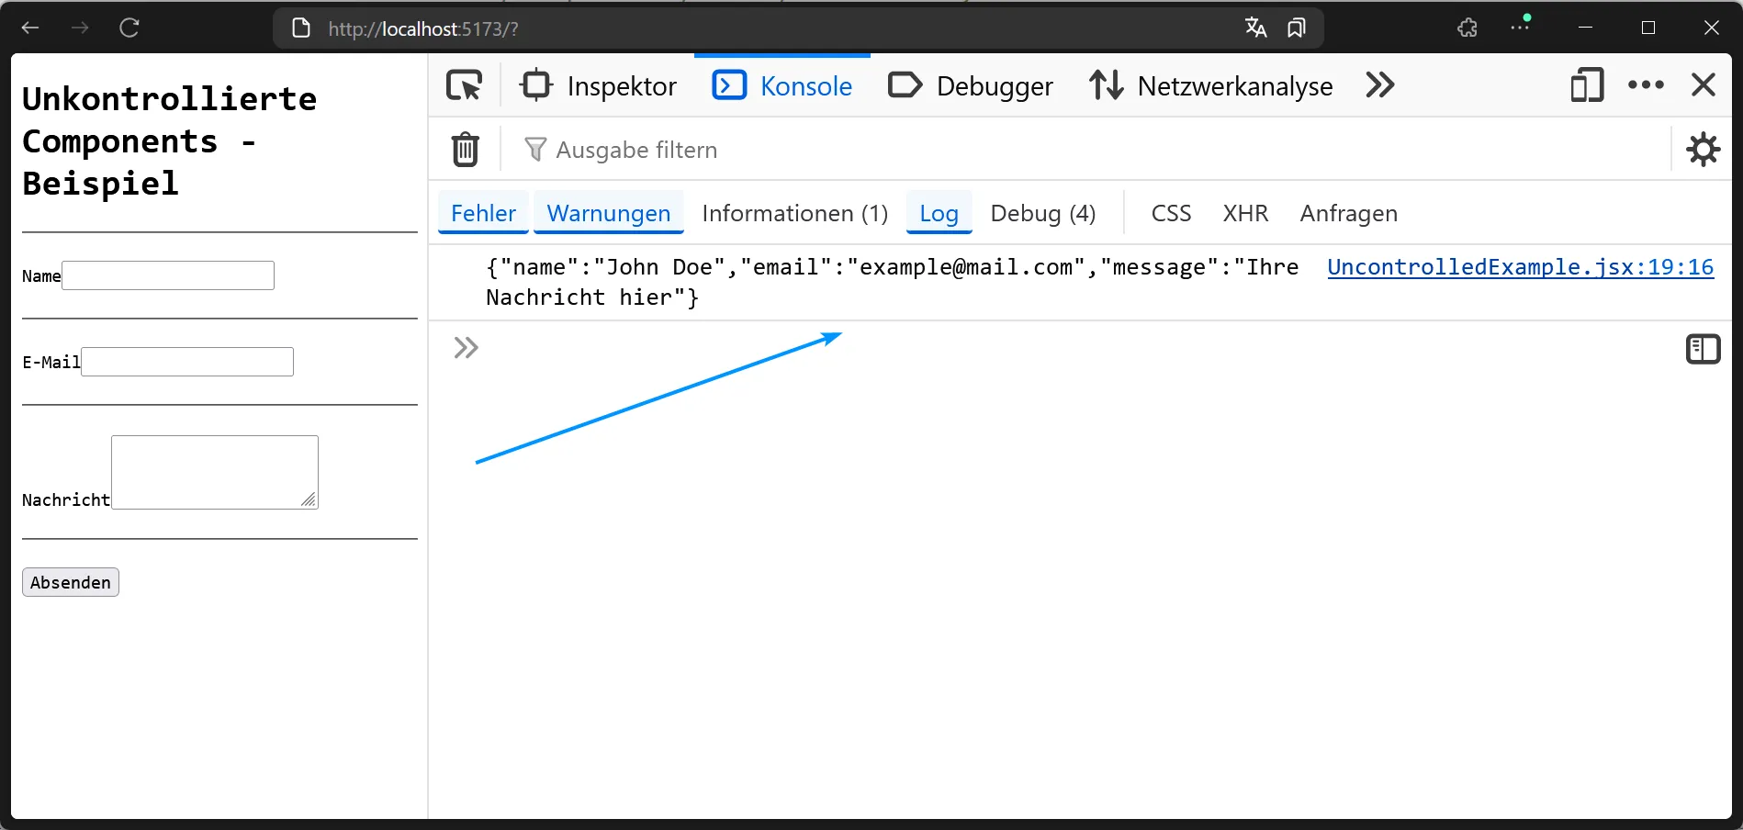The height and width of the screenshot is (830, 1743).
Task: Open the browser extensions puzzle icon
Action: pyautogui.click(x=1467, y=28)
